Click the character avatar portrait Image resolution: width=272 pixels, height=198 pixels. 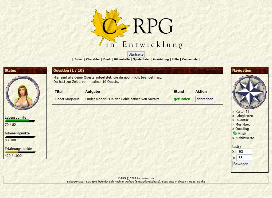coord(23,93)
